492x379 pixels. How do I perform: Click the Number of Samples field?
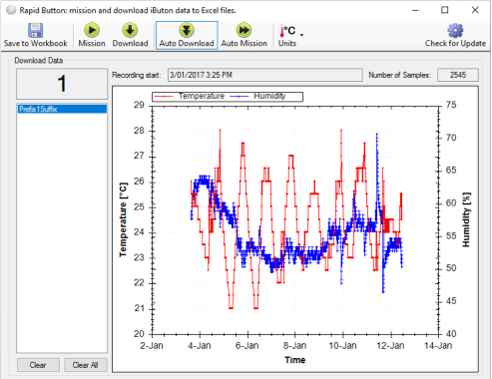tap(458, 75)
